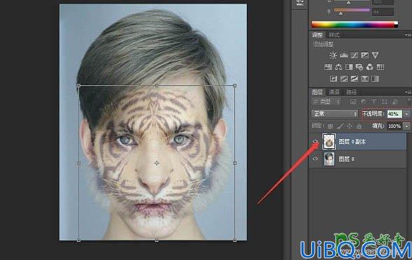Add a Hue/Saturation adjustment layer
This screenshot has width=412, height=260.
click(x=328, y=67)
